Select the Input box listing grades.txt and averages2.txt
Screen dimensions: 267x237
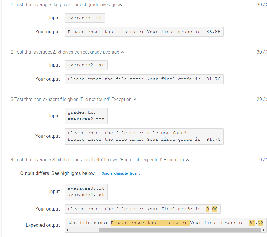(86, 115)
